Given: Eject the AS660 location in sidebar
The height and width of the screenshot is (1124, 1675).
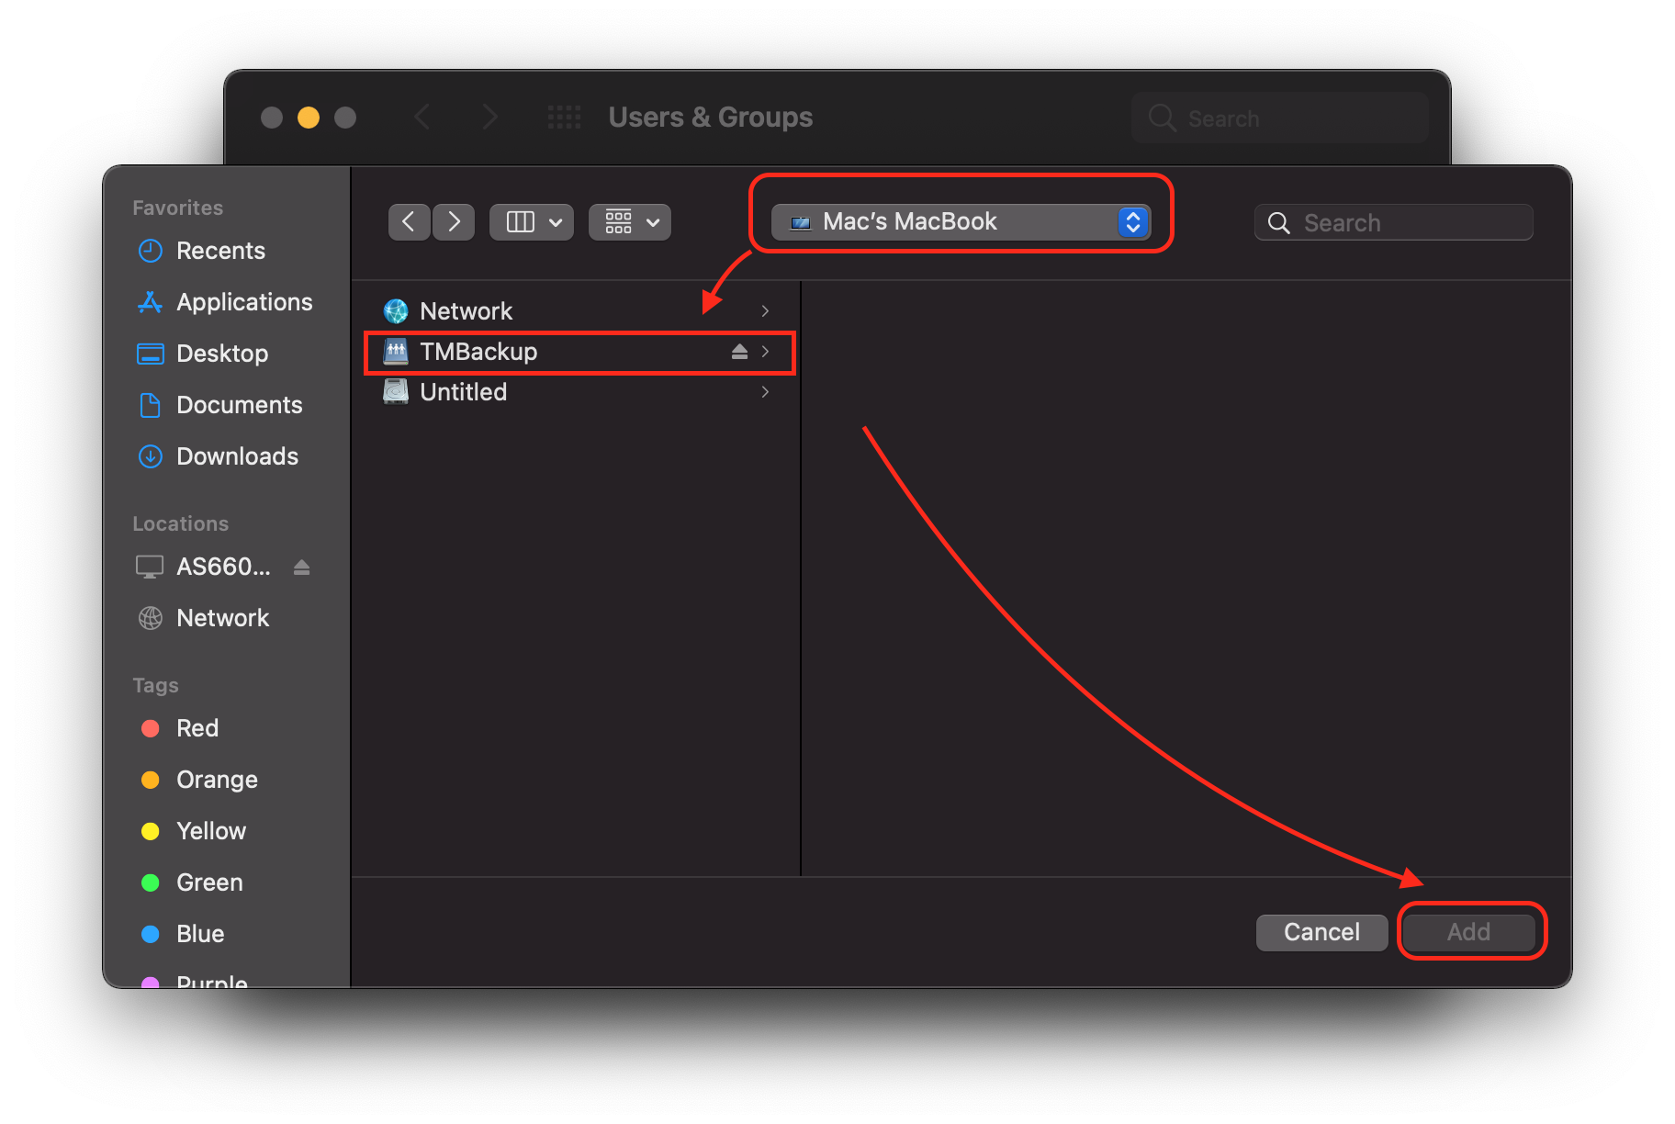Looking at the screenshot, I should (301, 568).
